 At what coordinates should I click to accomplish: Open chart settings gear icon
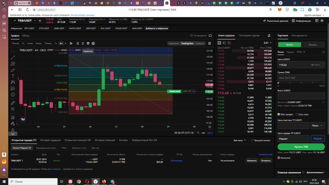pyautogui.click(x=93, y=43)
